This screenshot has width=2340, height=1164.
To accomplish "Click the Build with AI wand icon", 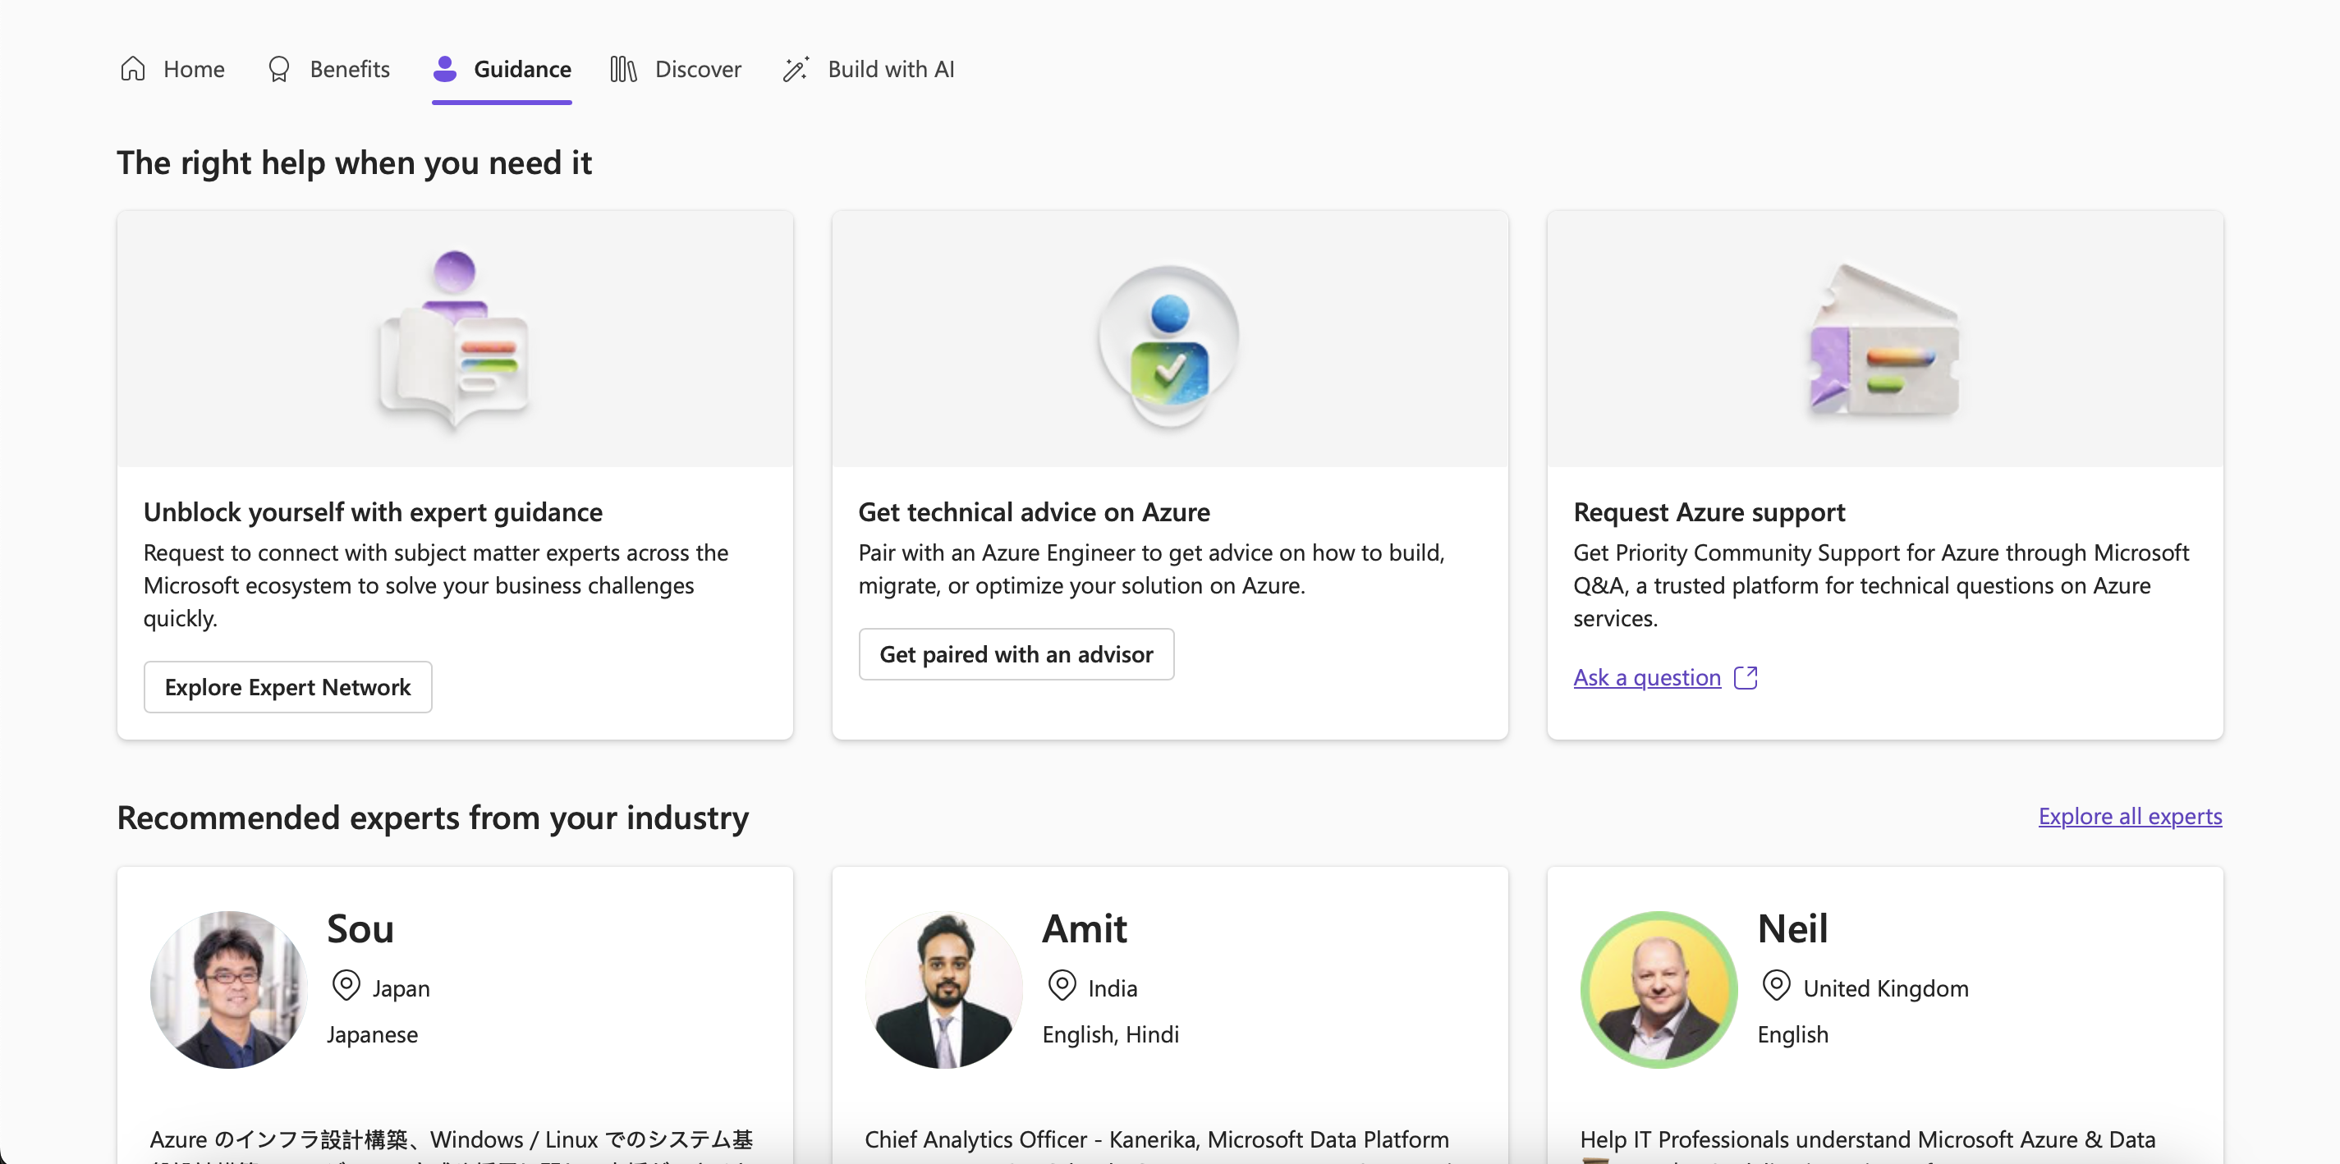I will pos(796,69).
